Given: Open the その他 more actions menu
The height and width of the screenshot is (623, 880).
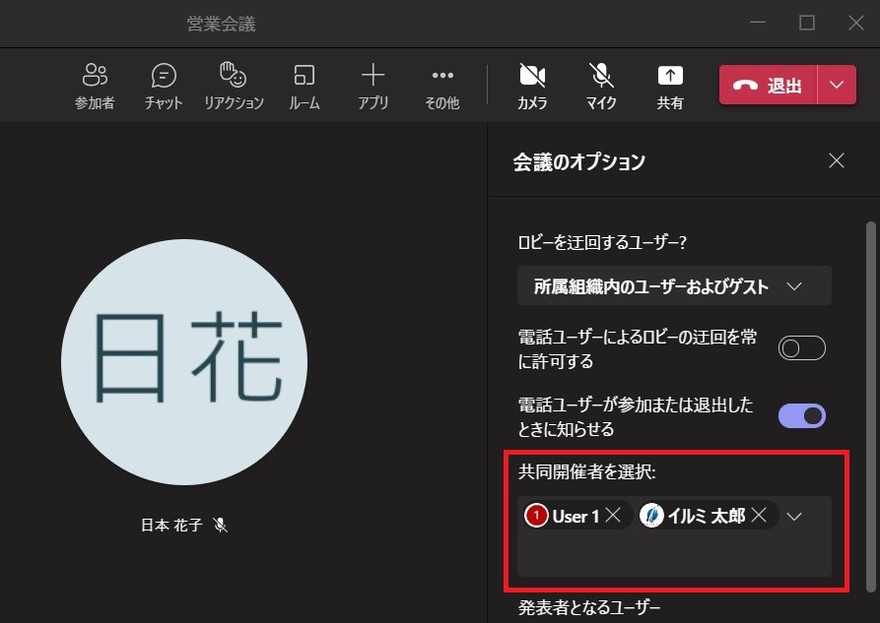Looking at the screenshot, I should 442,86.
